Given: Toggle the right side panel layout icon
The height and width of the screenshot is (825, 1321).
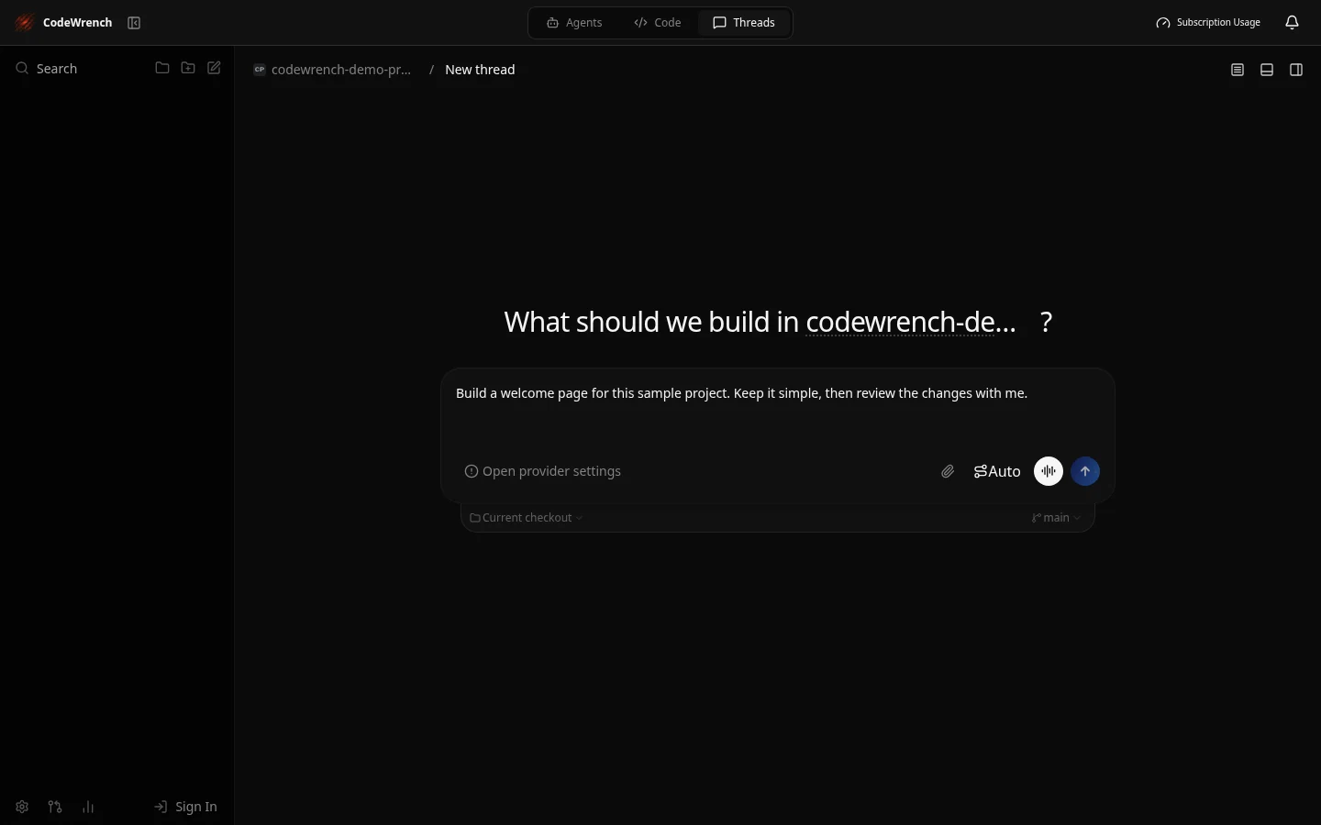Looking at the screenshot, I should pos(1296,70).
